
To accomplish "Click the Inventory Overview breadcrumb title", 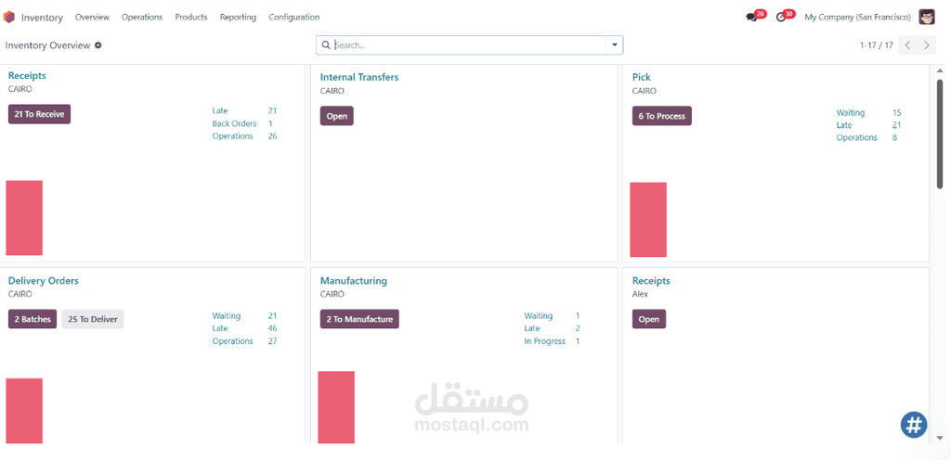I will click(48, 45).
